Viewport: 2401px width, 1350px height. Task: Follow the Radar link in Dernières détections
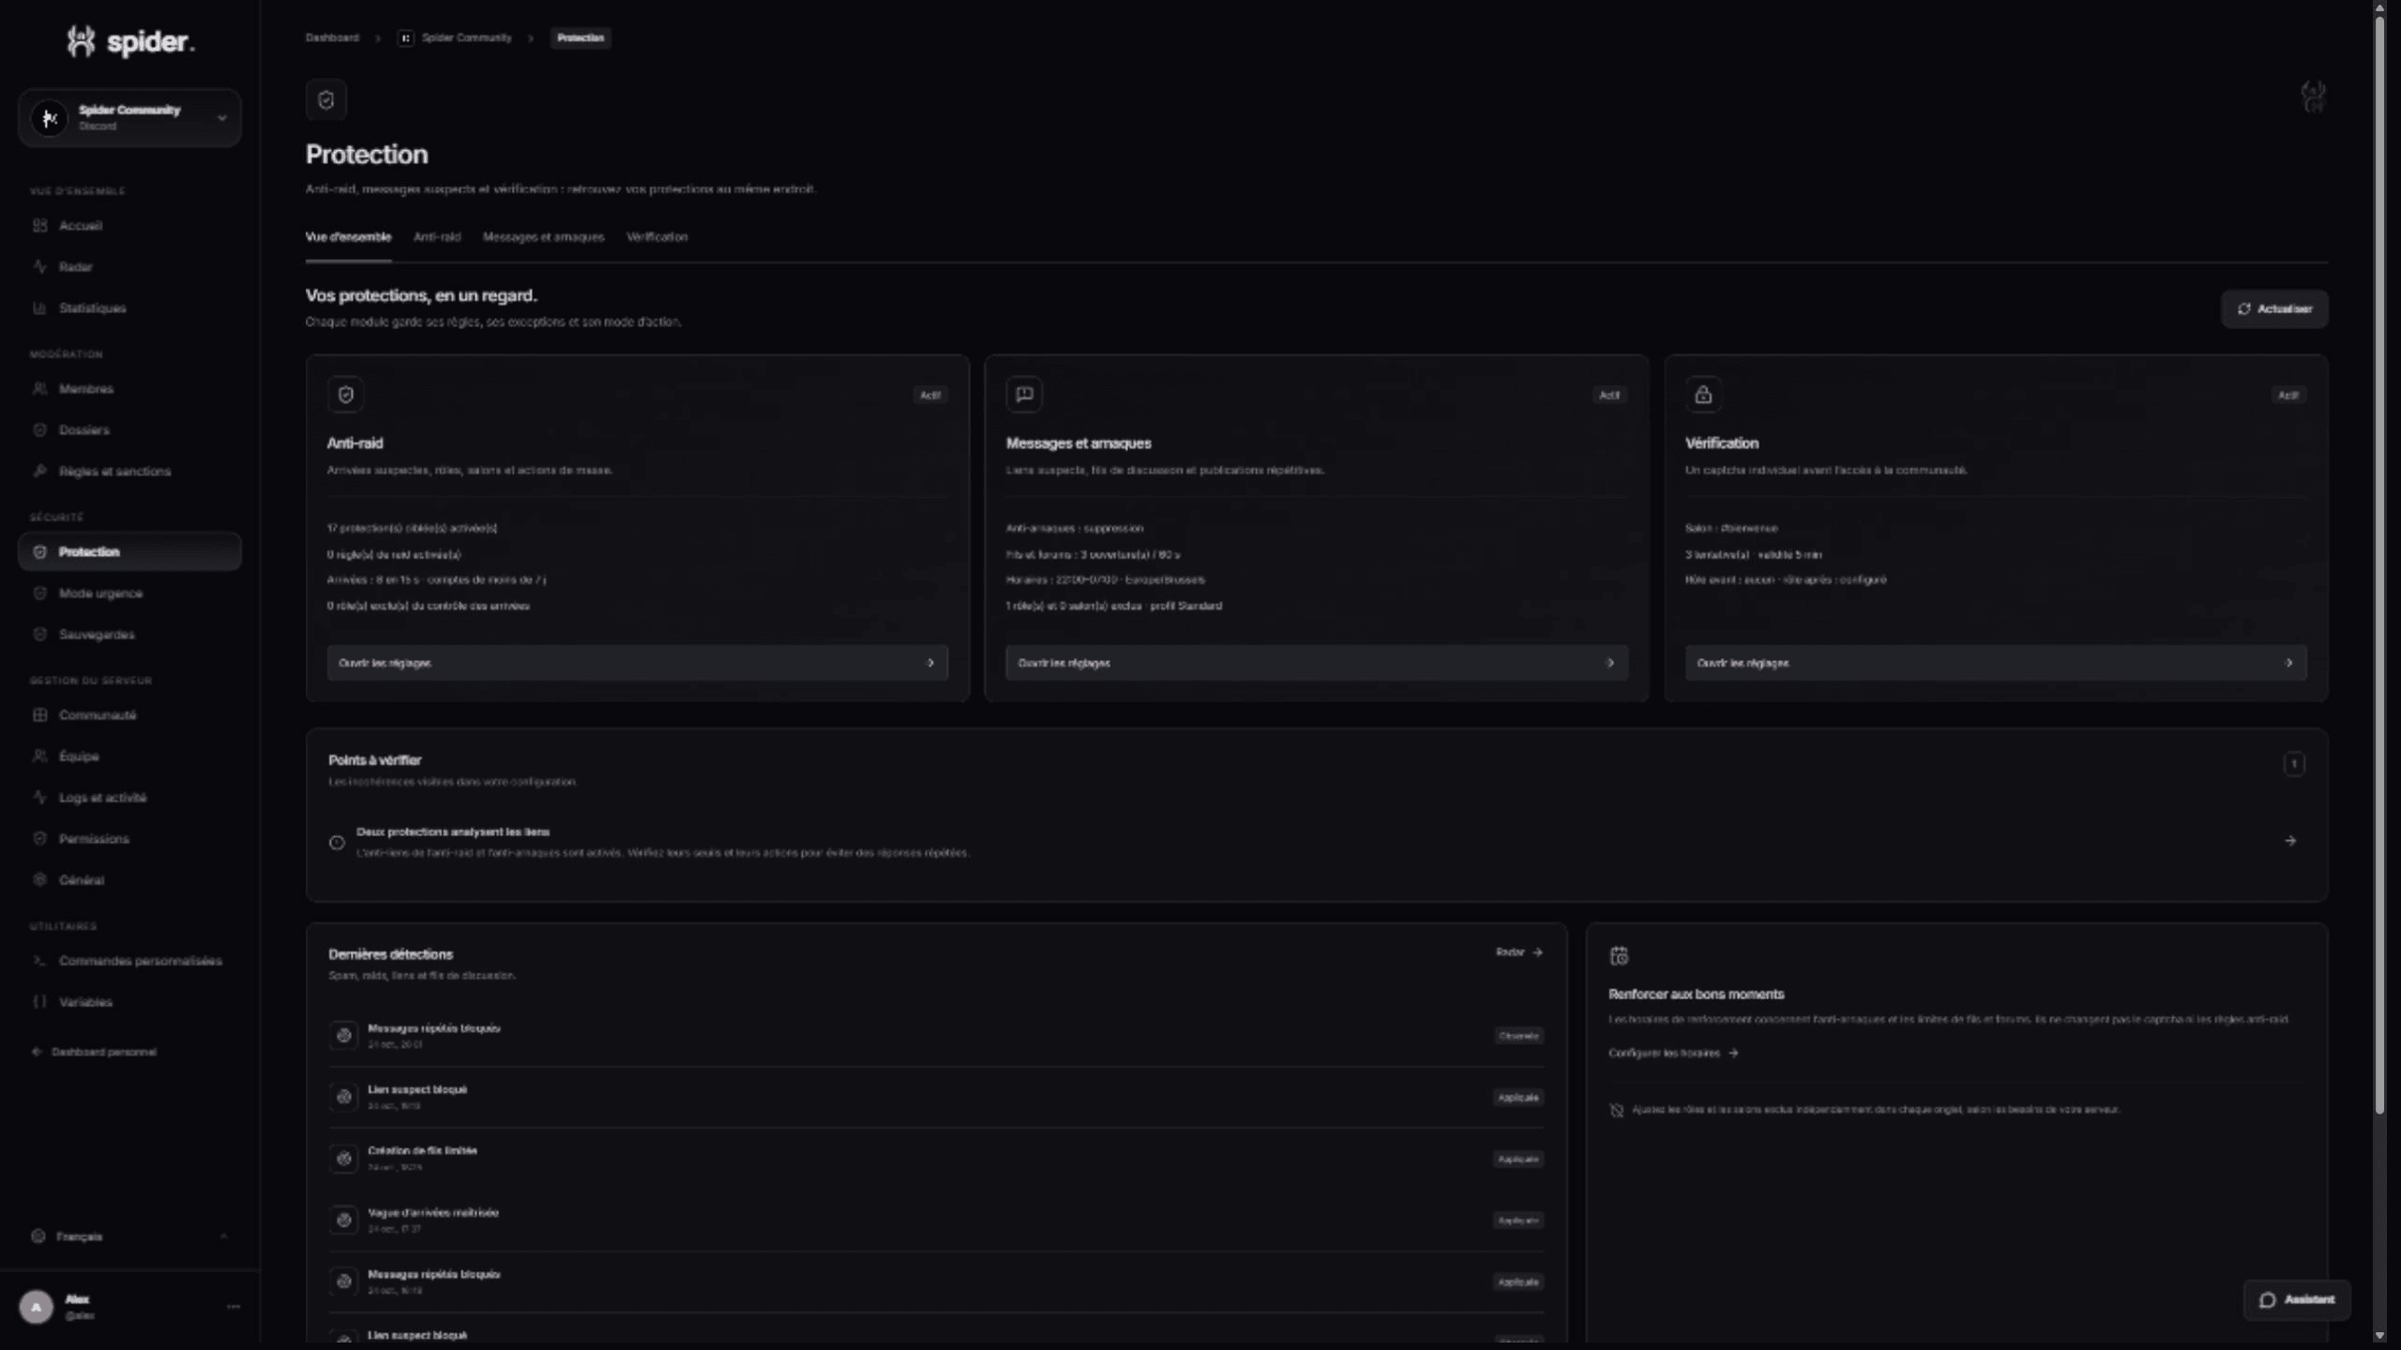click(1519, 952)
